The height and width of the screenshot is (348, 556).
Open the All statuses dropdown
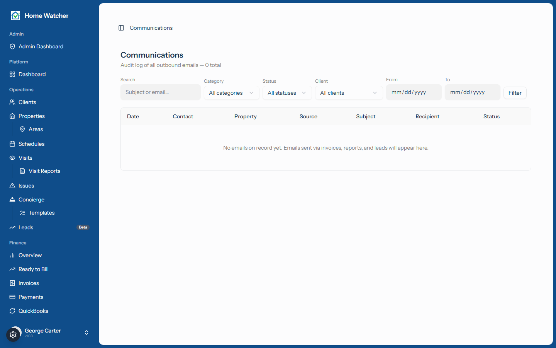(287, 93)
